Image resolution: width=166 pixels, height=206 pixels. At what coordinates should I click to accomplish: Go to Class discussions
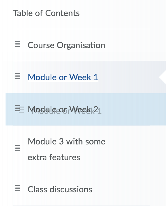pos(60,189)
